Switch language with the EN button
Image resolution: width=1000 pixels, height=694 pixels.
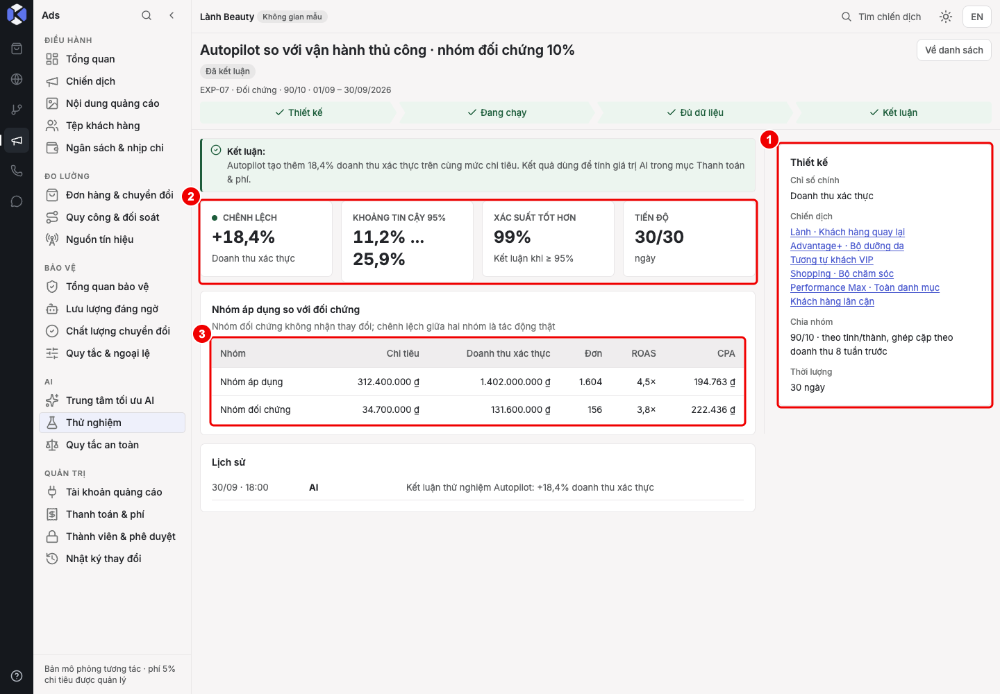pyautogui.click(x=977, y=17)
